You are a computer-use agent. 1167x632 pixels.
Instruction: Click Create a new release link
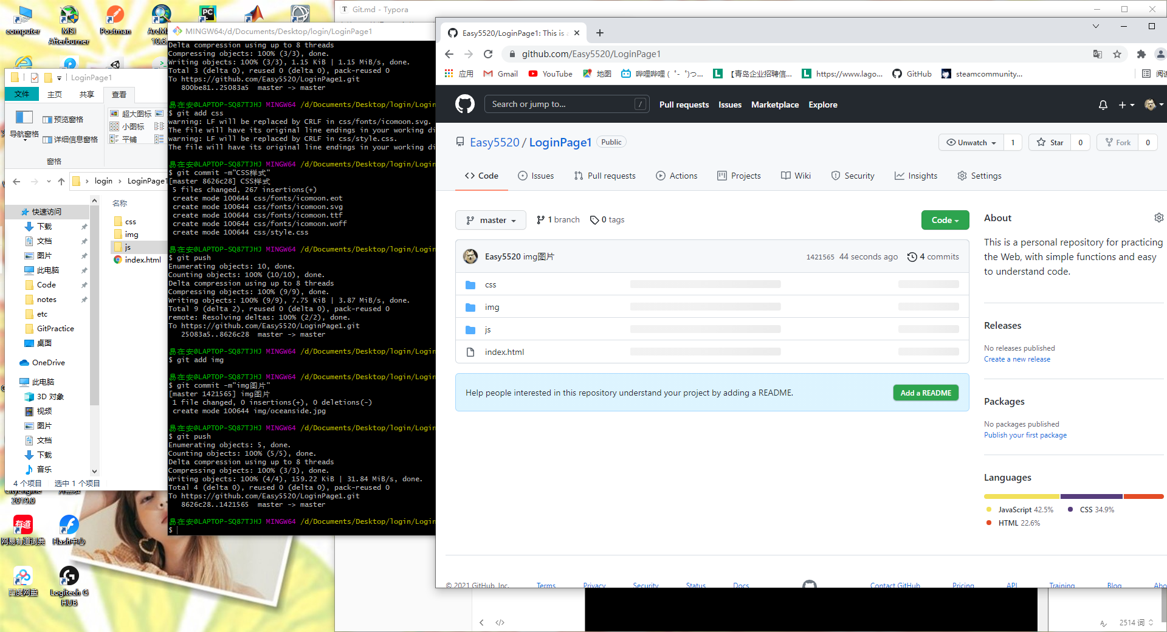1017,359
